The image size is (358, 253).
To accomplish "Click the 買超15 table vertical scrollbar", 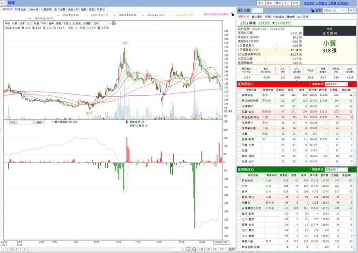I will 355,129.
